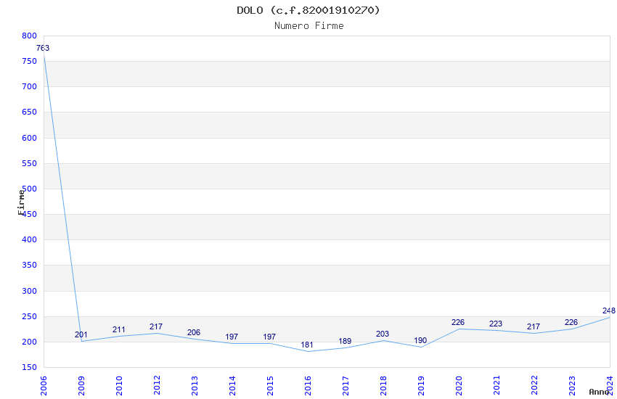
Task: Click the 250 y-axis tick label
Action: click(x=30, y=316)
